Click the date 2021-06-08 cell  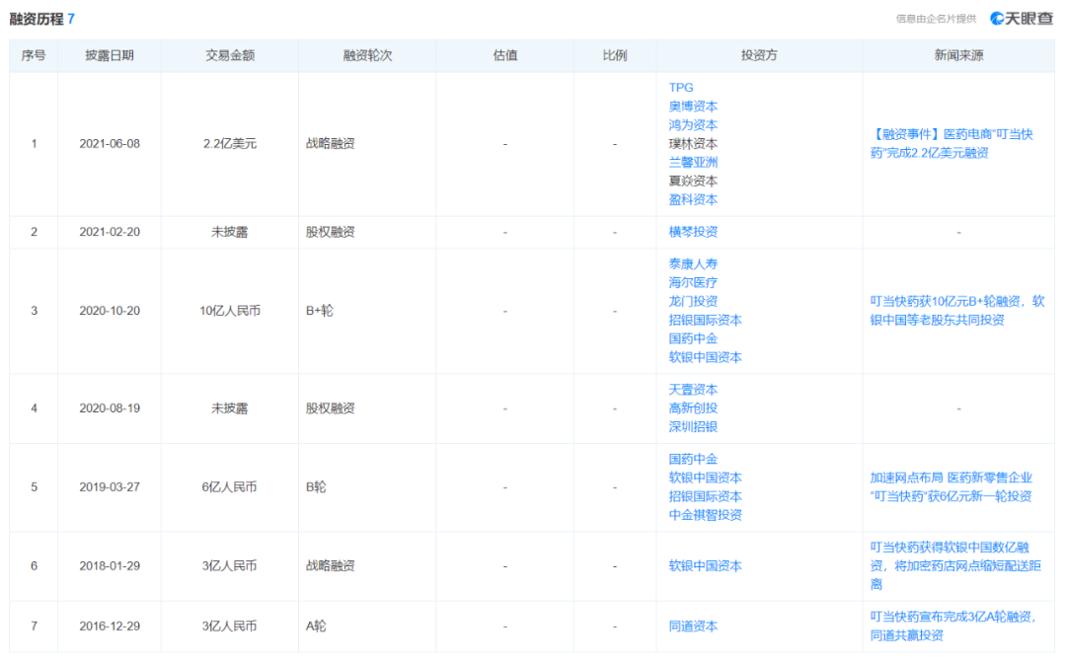tap(110, 144)
